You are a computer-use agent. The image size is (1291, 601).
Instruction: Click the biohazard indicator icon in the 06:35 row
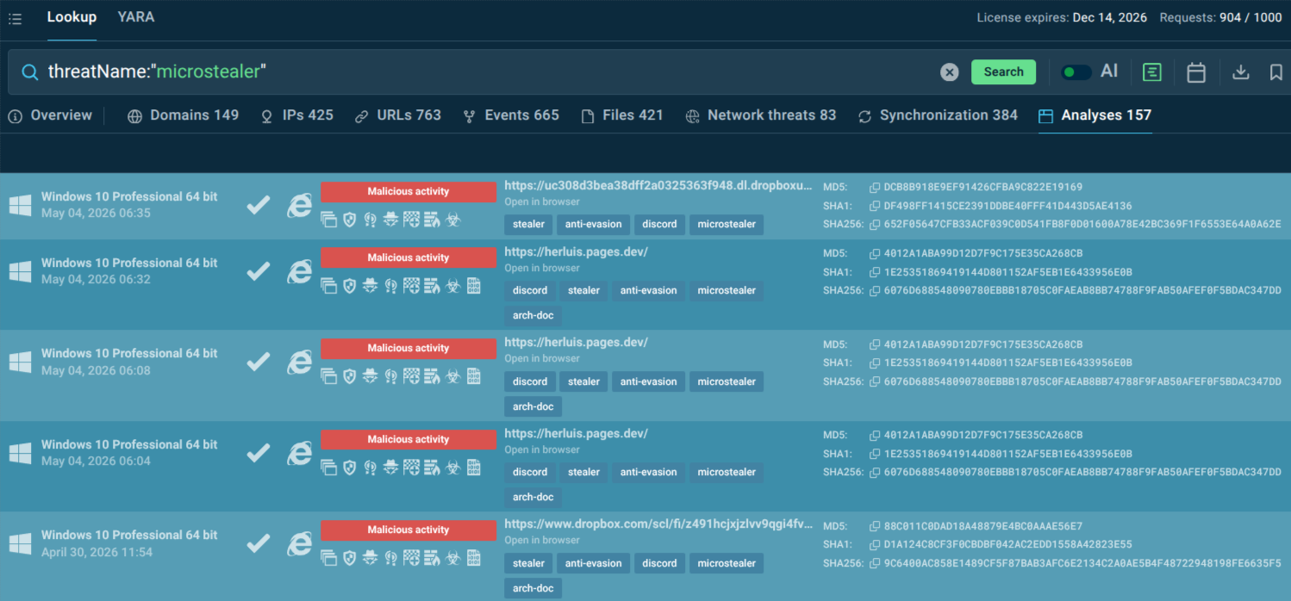point(453,220)
